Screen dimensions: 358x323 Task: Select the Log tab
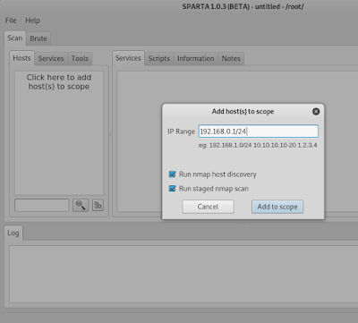[x=13, y=233]
